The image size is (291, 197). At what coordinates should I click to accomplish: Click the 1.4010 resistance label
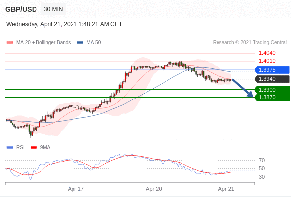pos(267,61)
